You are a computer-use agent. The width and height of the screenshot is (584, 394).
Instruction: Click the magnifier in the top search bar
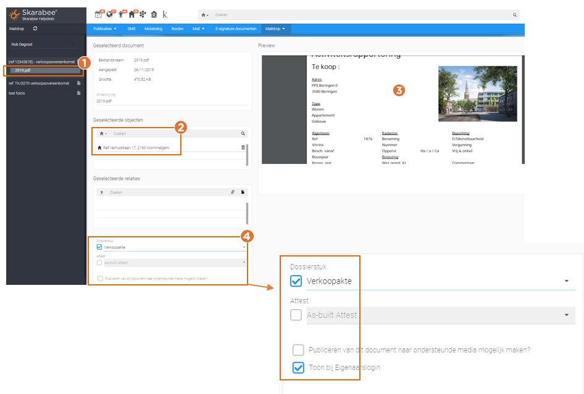(515, 15)
